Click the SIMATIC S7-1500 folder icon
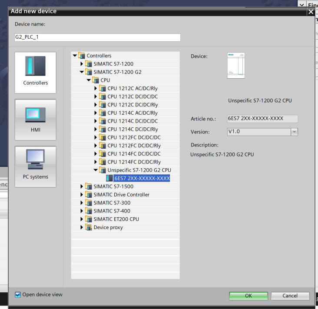The image size is (318, 309). pos(89,186)
